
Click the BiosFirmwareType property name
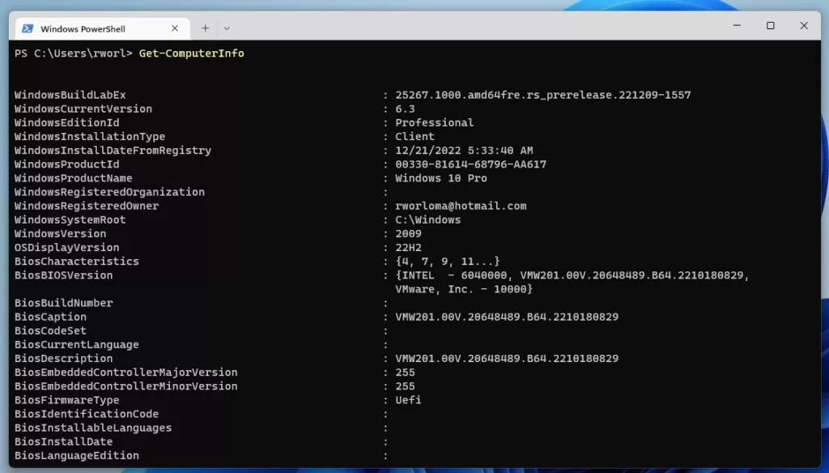[66, 400]
